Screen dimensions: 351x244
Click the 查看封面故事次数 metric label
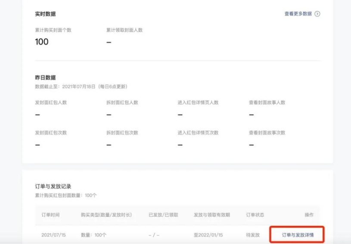267,133
